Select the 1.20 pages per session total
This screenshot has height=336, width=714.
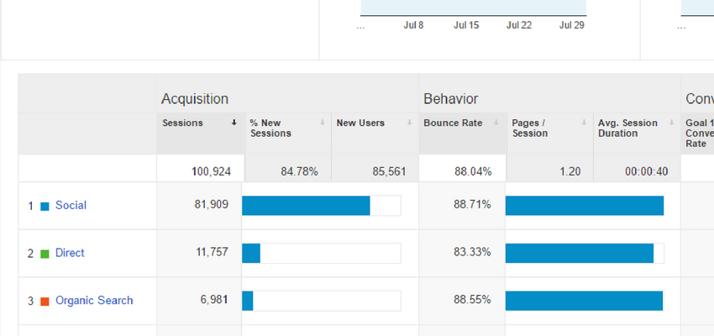point(570,171)
